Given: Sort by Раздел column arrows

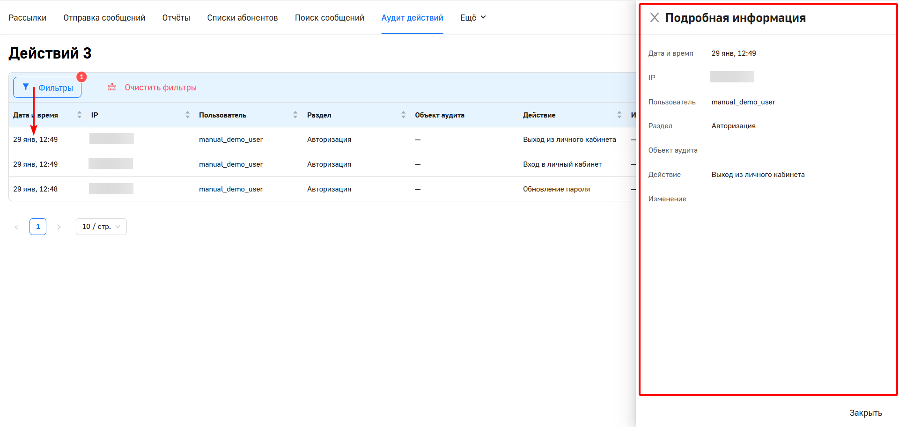Looking at the screenshot, I should pos(403,115).
